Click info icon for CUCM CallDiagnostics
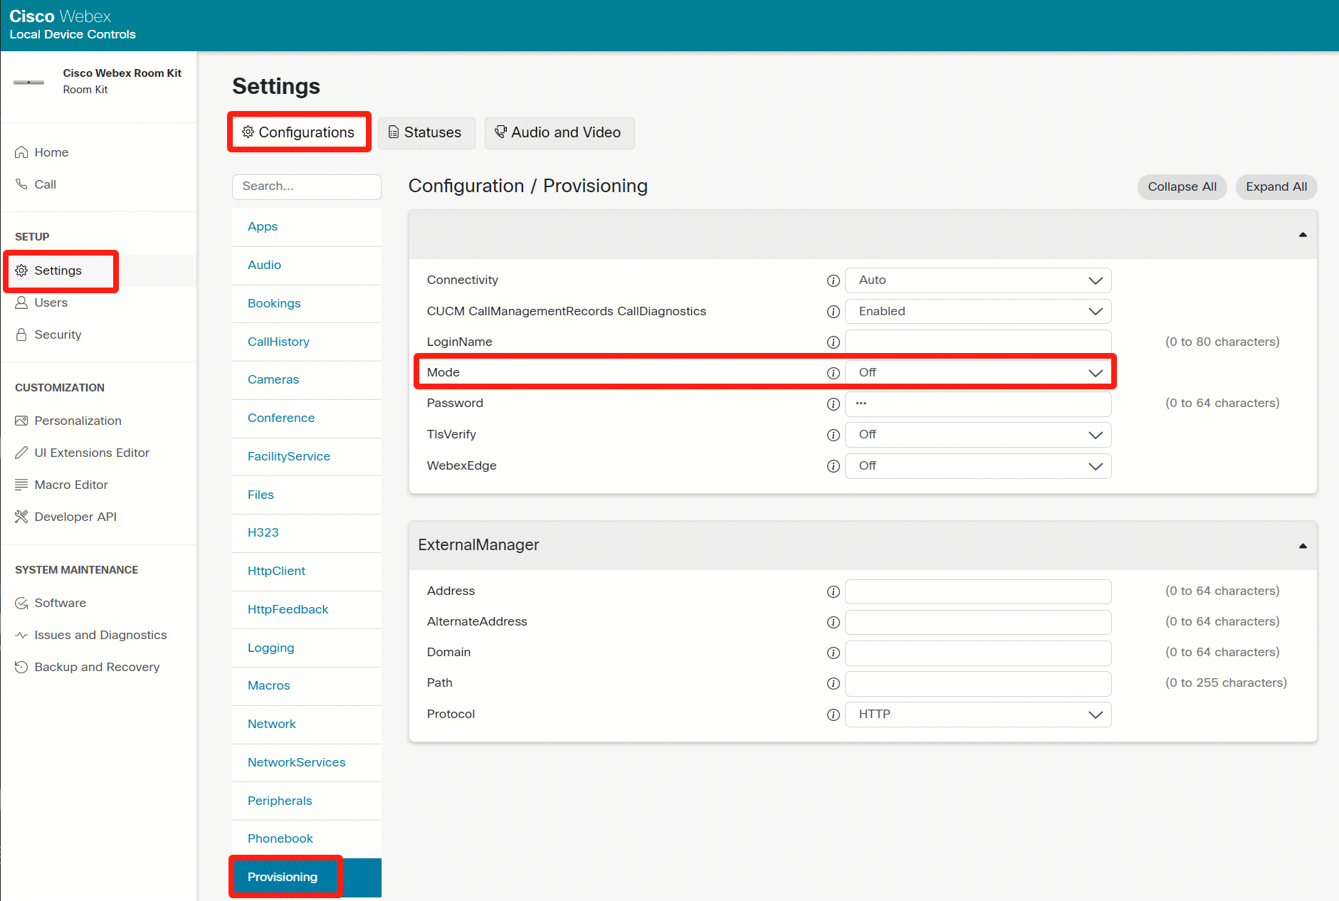1339x901 pixels. coord(833,312)
